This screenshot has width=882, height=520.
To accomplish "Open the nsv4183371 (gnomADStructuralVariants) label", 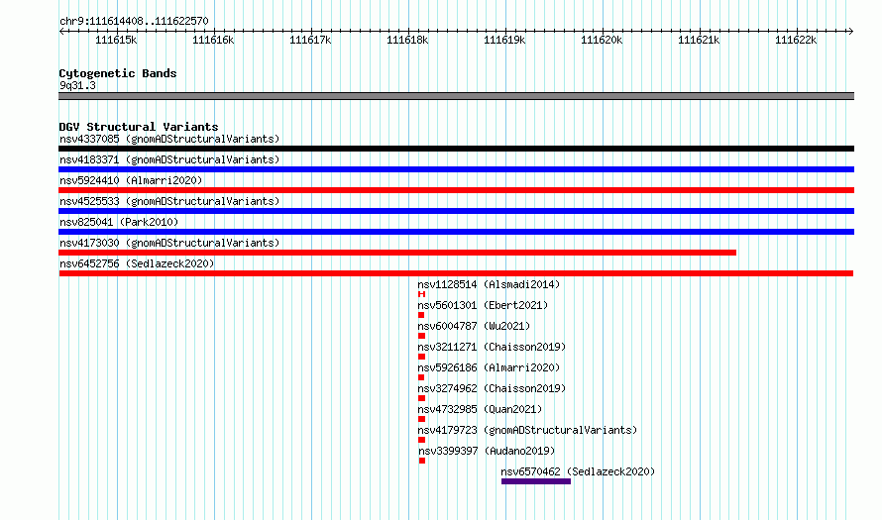I will 169,159.
